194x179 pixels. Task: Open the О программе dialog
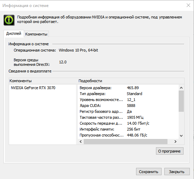(x=170, y=151)
